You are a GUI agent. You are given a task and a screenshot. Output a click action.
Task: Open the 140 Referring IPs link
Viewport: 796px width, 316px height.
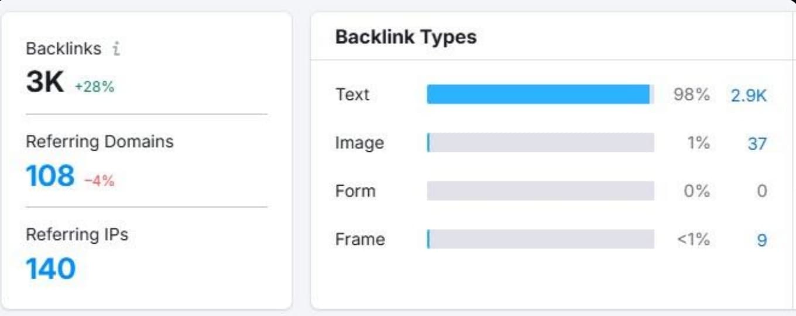tap(51, 269)
